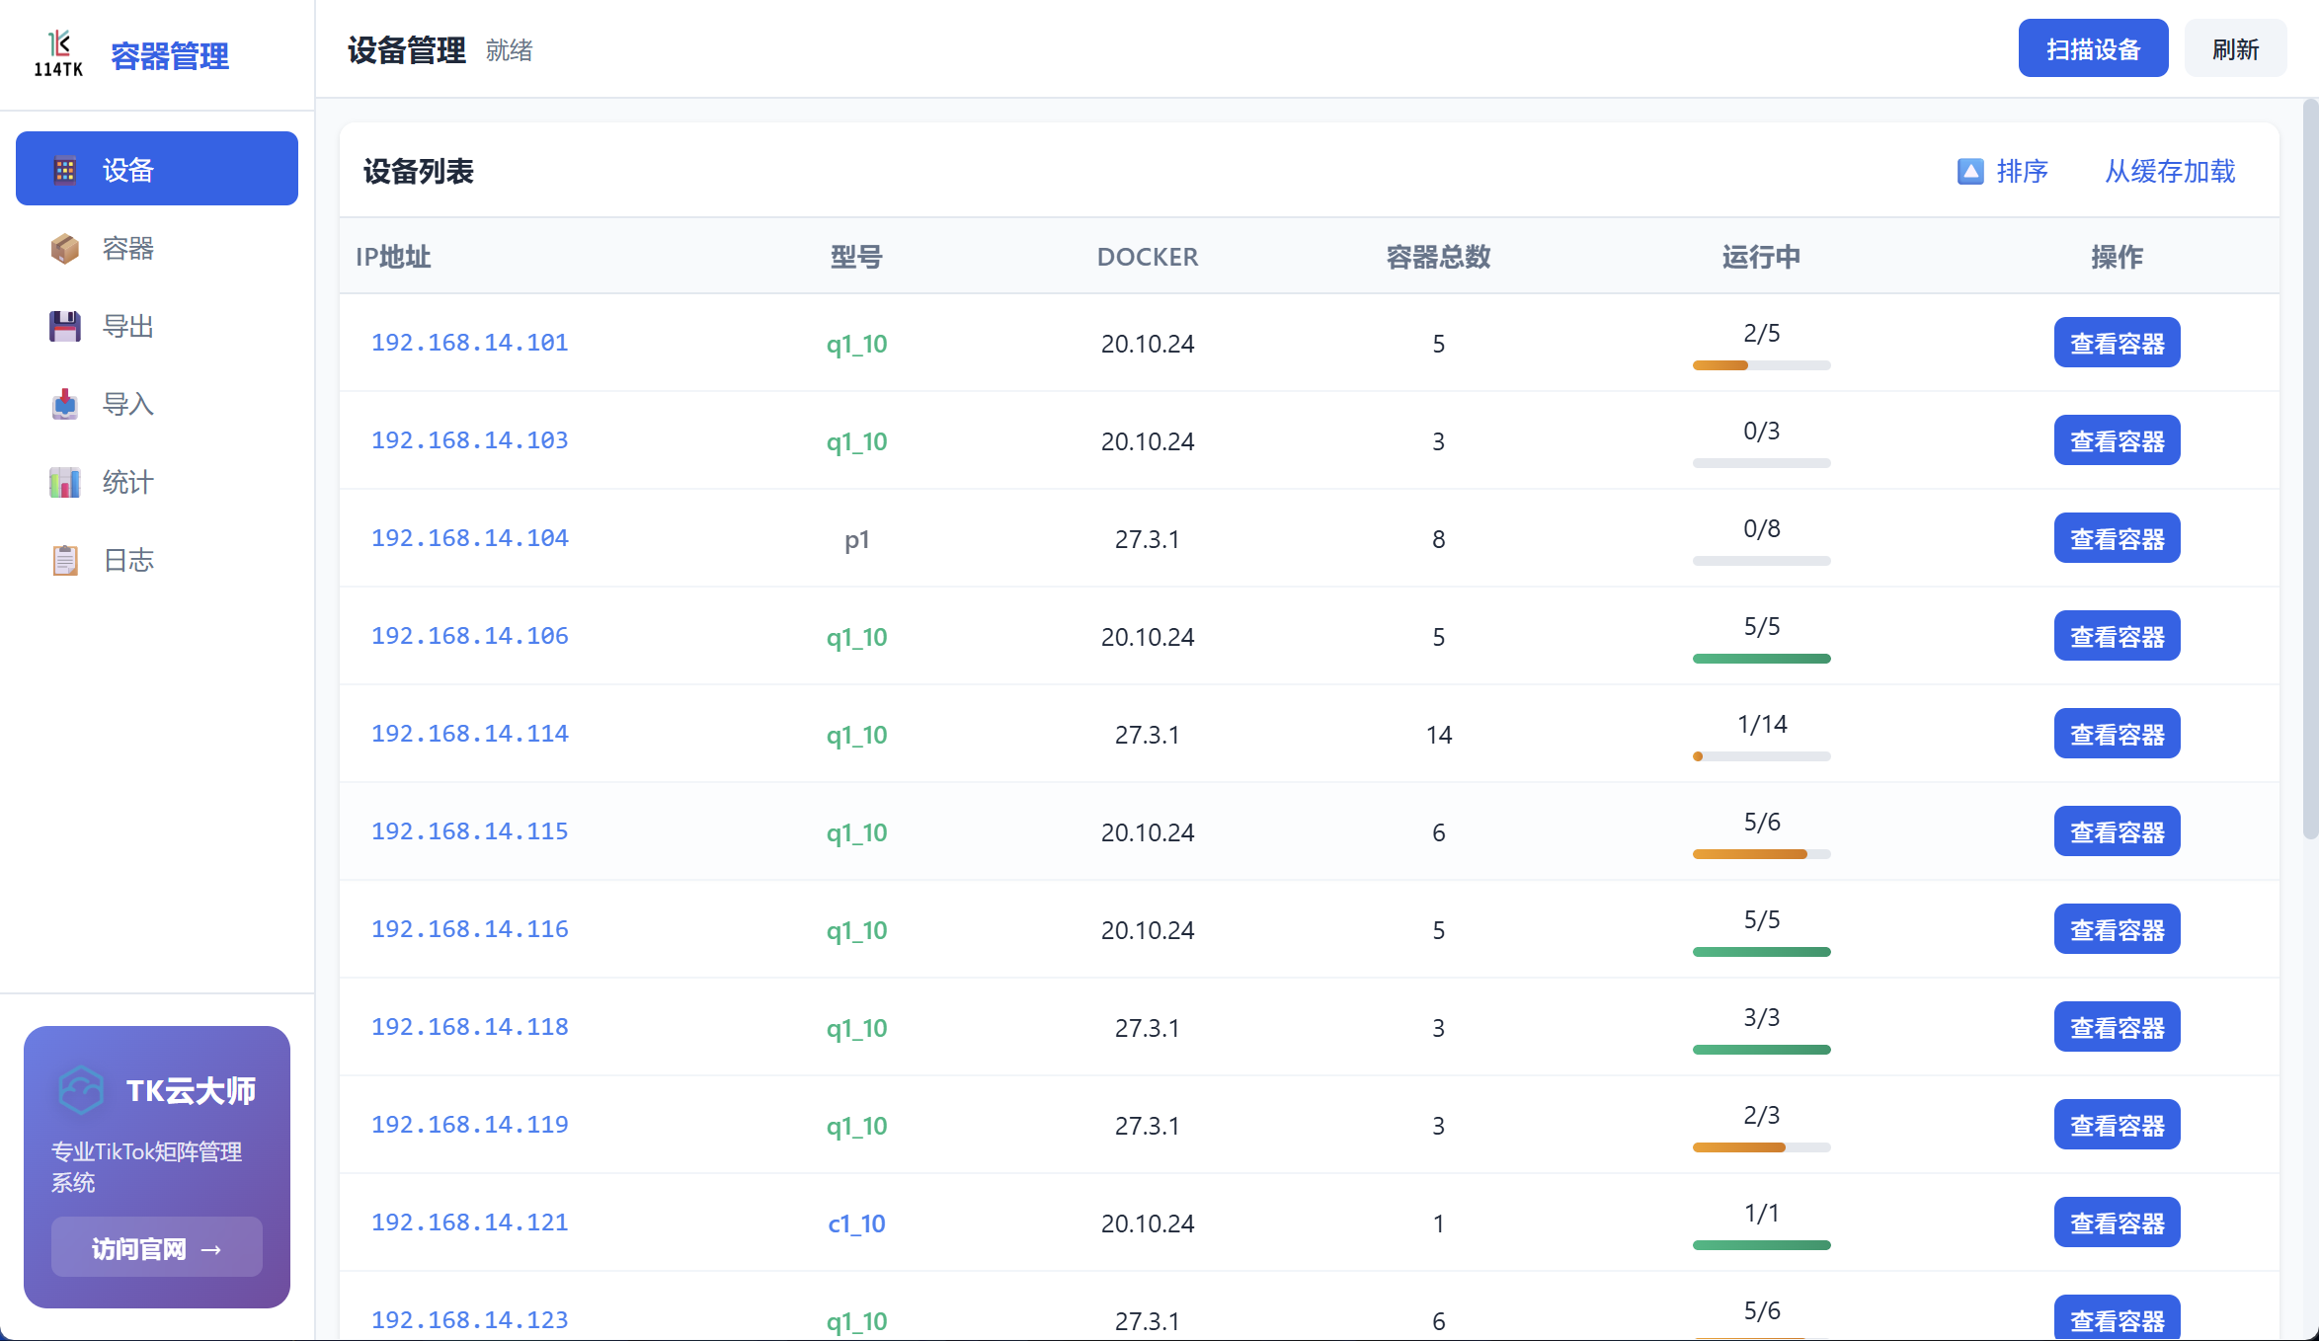Viewport: 2319px width, 1341px height.
Task: Click the 日志 clipboard icon
Action: (x=65, y=560)
